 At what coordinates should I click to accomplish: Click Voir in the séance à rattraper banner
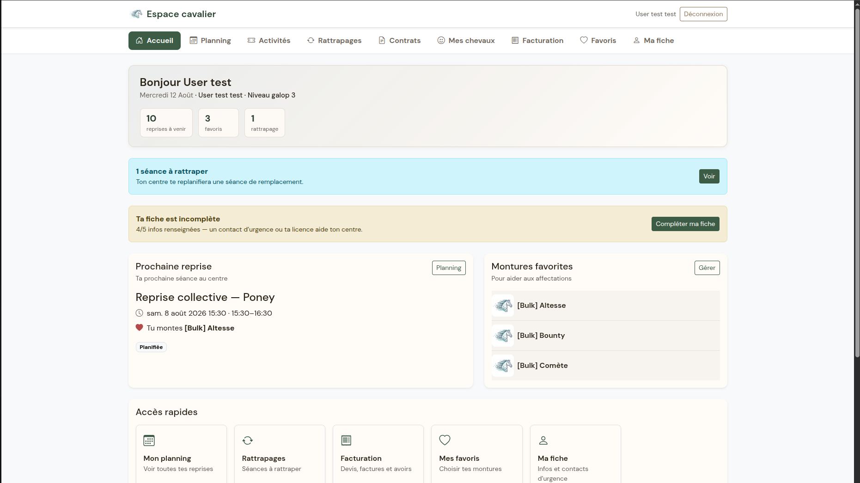pos(709,176)
